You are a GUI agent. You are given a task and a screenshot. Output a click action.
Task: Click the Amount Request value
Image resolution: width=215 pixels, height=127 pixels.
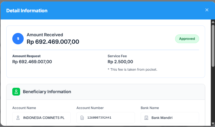(32, 62)
